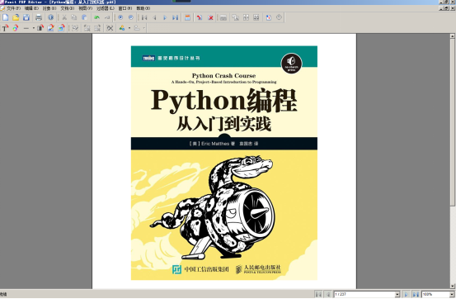The width and height of the screenshot is (456, 299).
Task: Click first page button in status bar
Action: [x=319, y=294]
